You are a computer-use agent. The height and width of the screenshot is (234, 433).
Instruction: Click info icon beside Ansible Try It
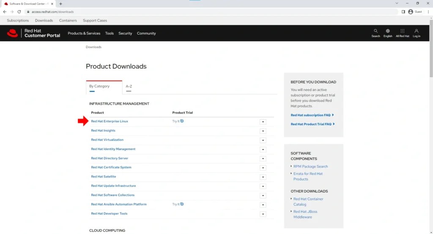[182, 204]
